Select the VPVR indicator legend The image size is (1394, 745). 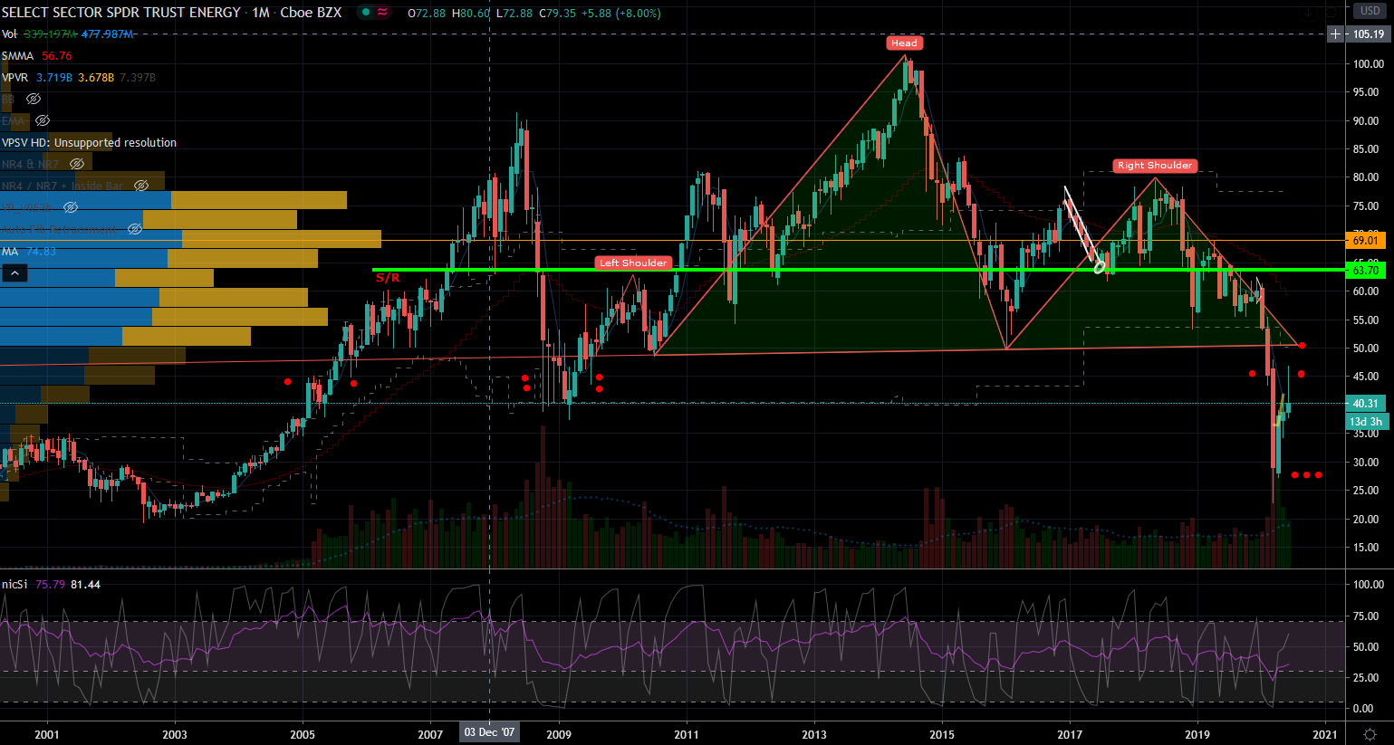click(x=15, y=78)
